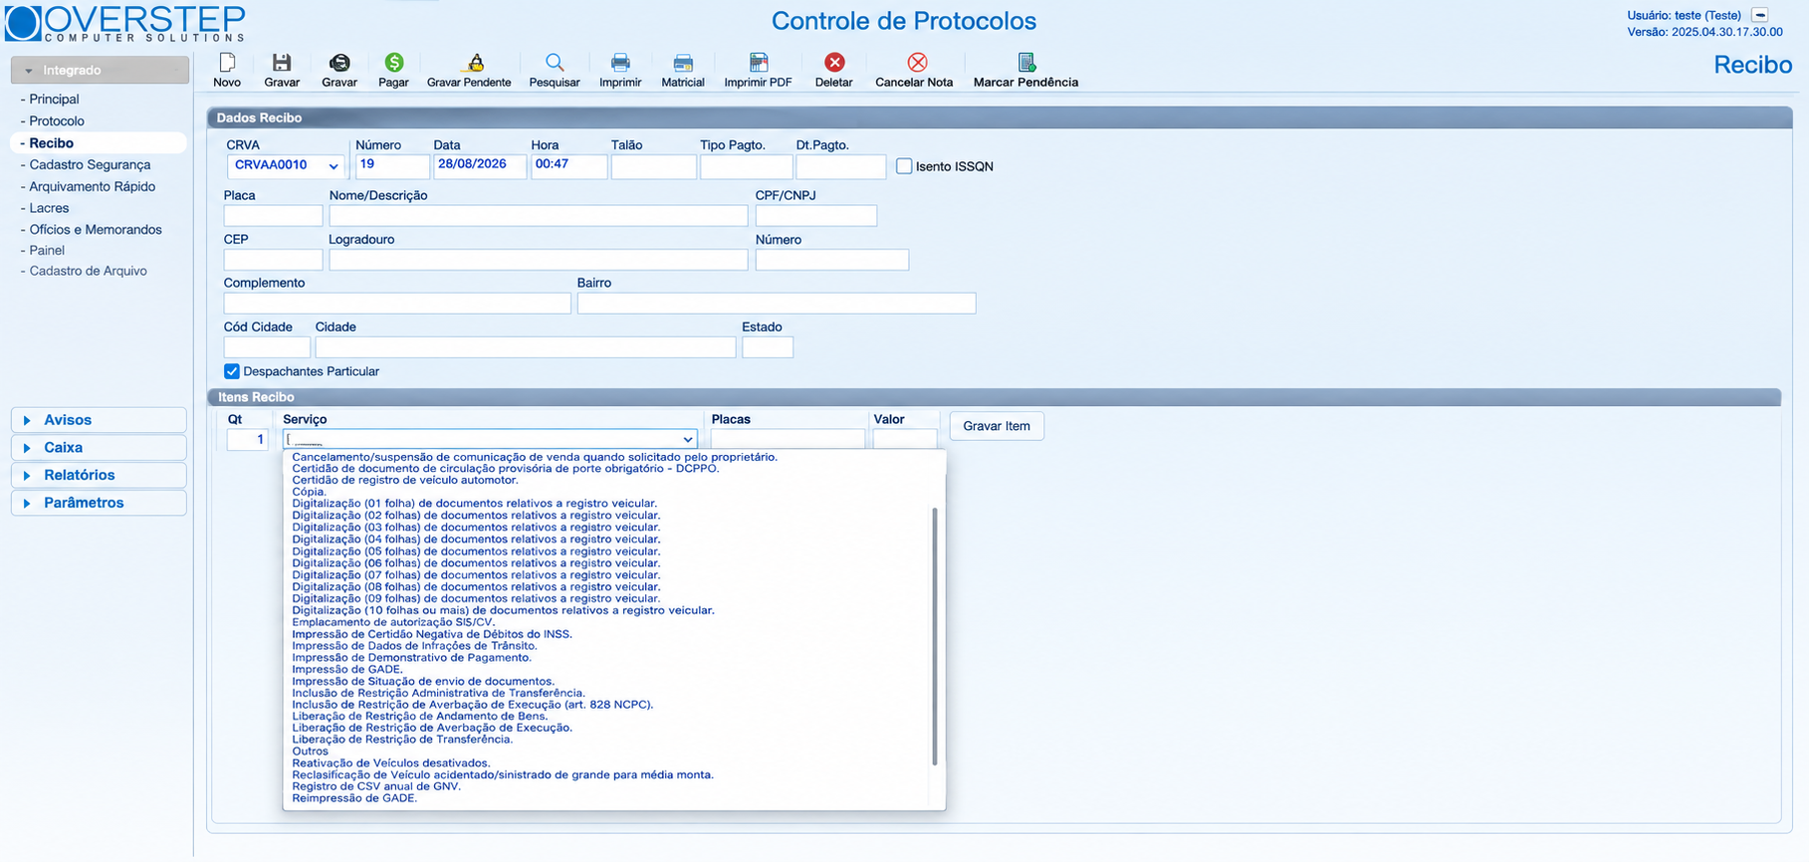The height and width of the screenshot is (862, 1809).
Task: Click the Gravar floppy disk icon
Action: [282, 63]
